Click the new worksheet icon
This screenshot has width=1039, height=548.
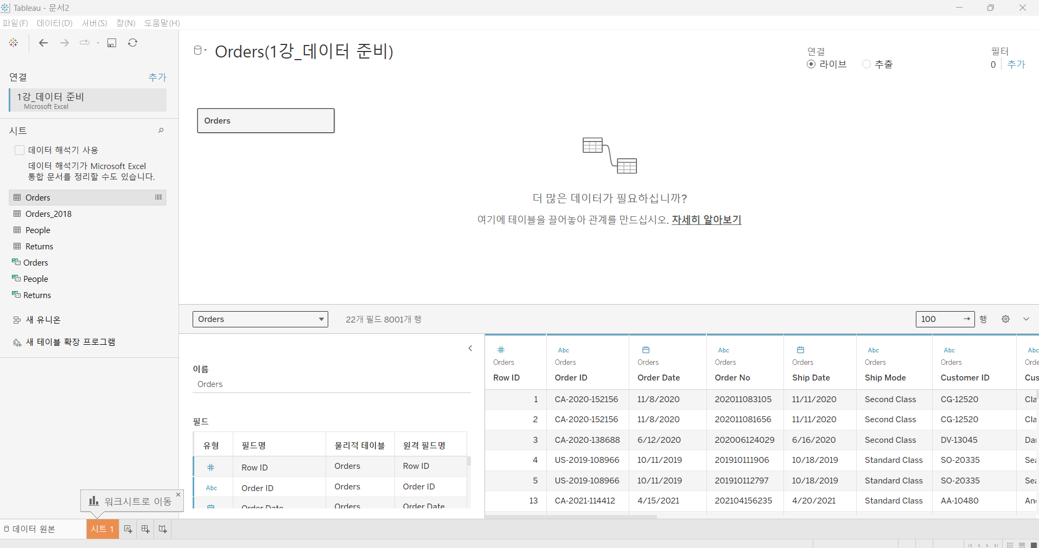click(x=128, y=529)
